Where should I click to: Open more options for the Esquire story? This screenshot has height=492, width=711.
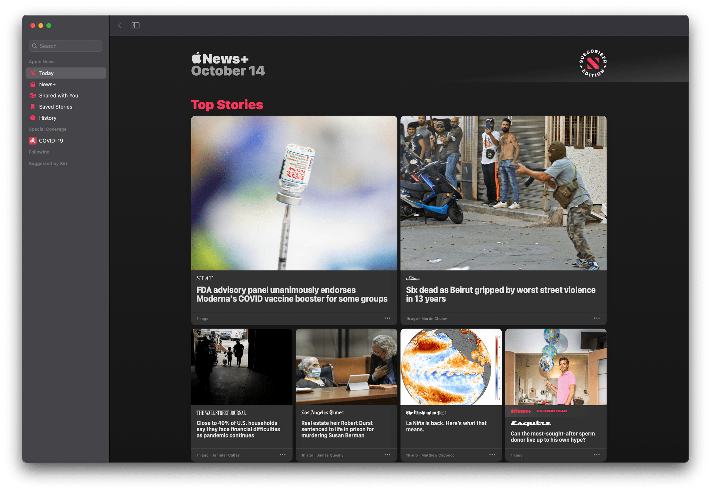click(x=597, y=455)
